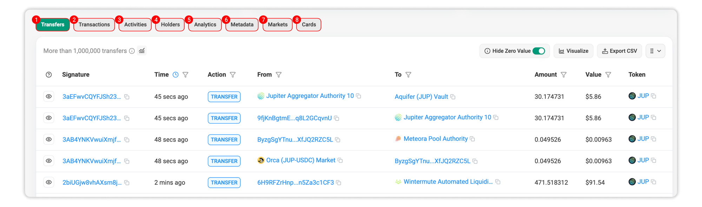Copy the Aquifer (JUP) Vault address

click(453, 97)
